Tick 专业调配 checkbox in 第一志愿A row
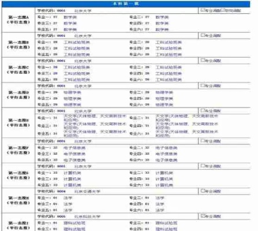 (202, 10)
